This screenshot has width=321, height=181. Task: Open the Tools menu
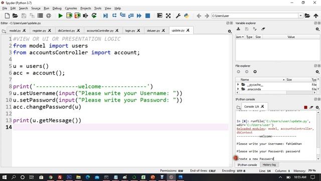click(98, 8)
